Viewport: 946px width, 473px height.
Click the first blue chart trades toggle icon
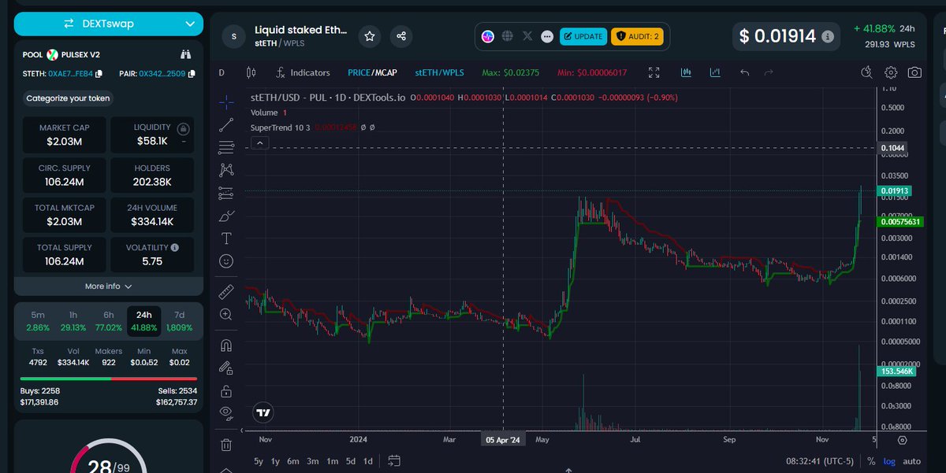686,72
